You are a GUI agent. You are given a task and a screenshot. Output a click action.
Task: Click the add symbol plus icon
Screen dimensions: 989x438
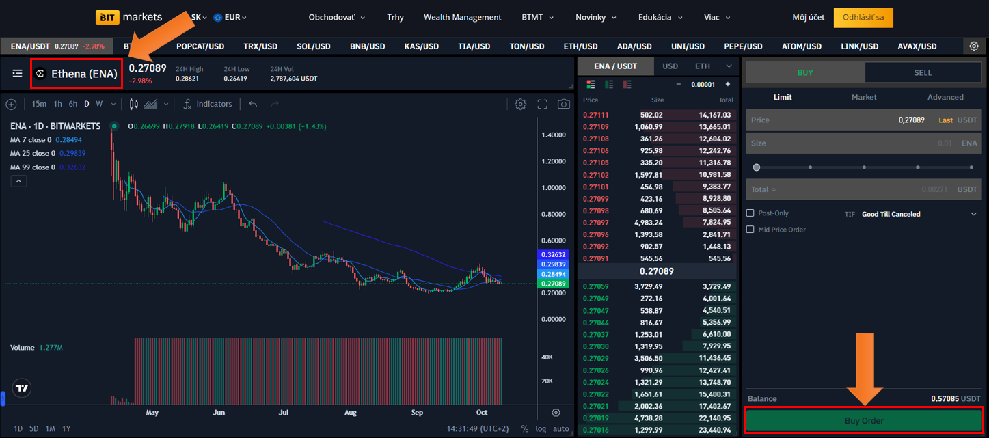coord(11,105)
